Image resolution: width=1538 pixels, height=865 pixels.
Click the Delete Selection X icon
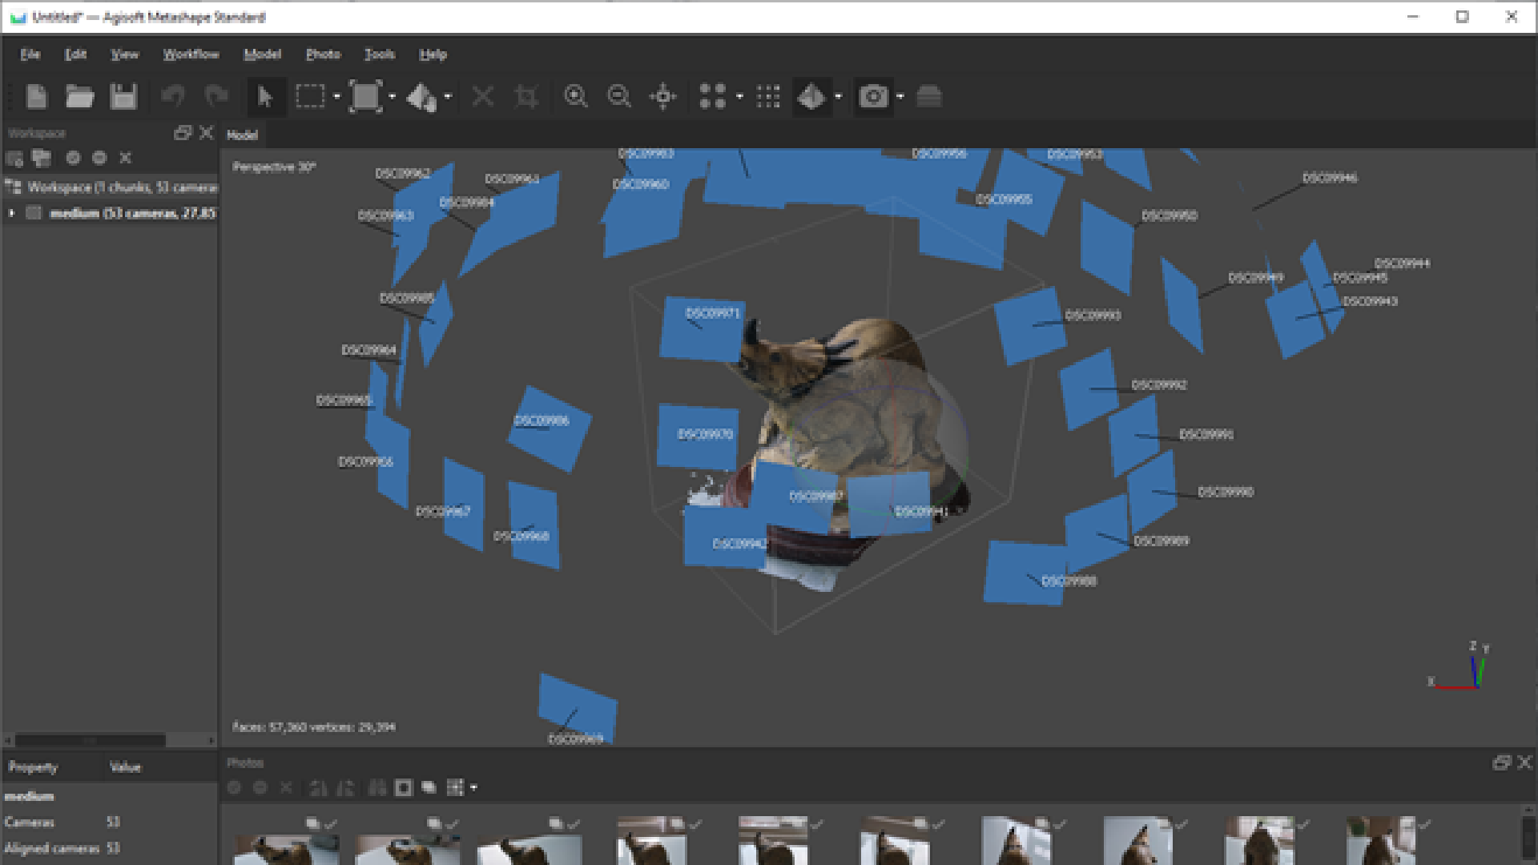[x=482, y=97]
